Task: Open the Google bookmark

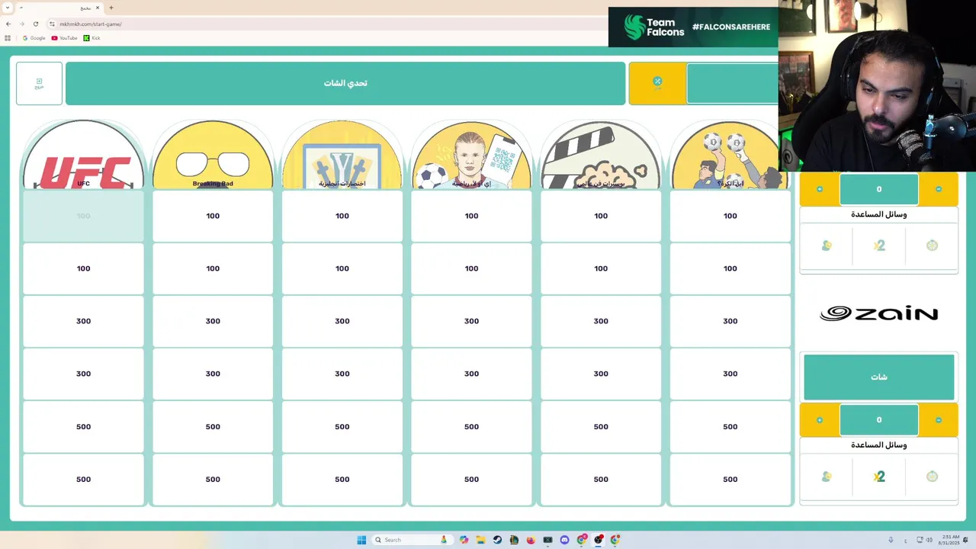Action: (34, 38)
